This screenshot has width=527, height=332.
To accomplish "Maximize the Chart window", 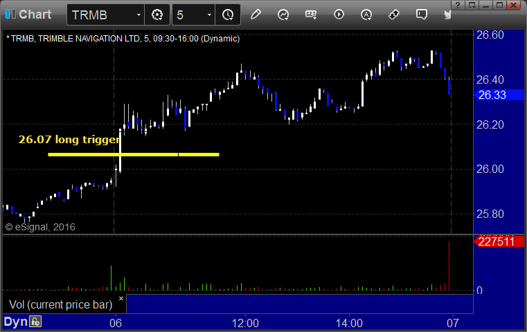I will [500, 5].
